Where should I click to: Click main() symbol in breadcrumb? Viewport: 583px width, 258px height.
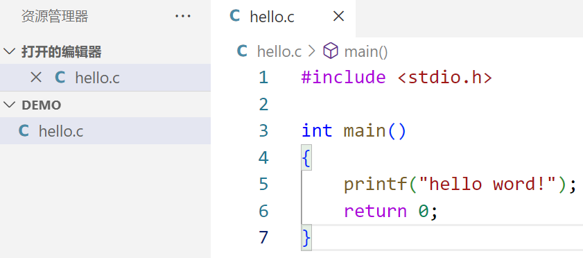(366, 52)
